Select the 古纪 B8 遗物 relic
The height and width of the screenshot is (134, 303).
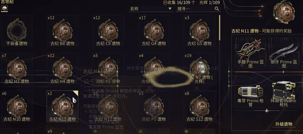click(62, 31)
